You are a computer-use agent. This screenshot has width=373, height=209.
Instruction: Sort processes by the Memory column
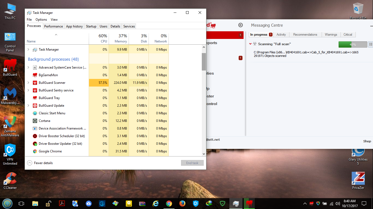pos(119,38)
